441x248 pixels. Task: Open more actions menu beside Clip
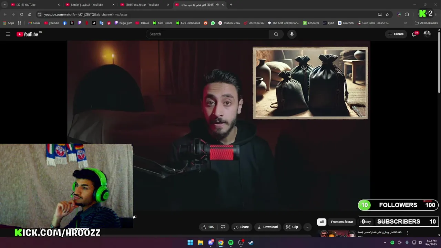click(x=307, y=227)
